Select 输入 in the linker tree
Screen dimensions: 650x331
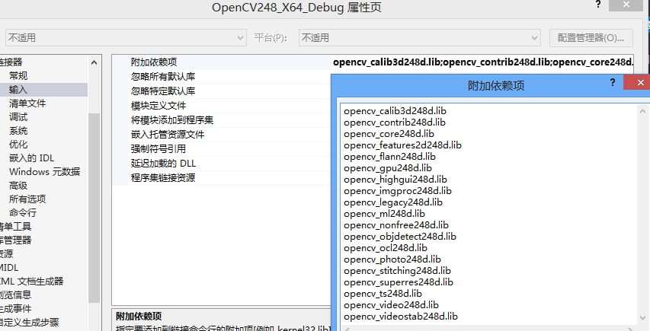tap(18, 89)
